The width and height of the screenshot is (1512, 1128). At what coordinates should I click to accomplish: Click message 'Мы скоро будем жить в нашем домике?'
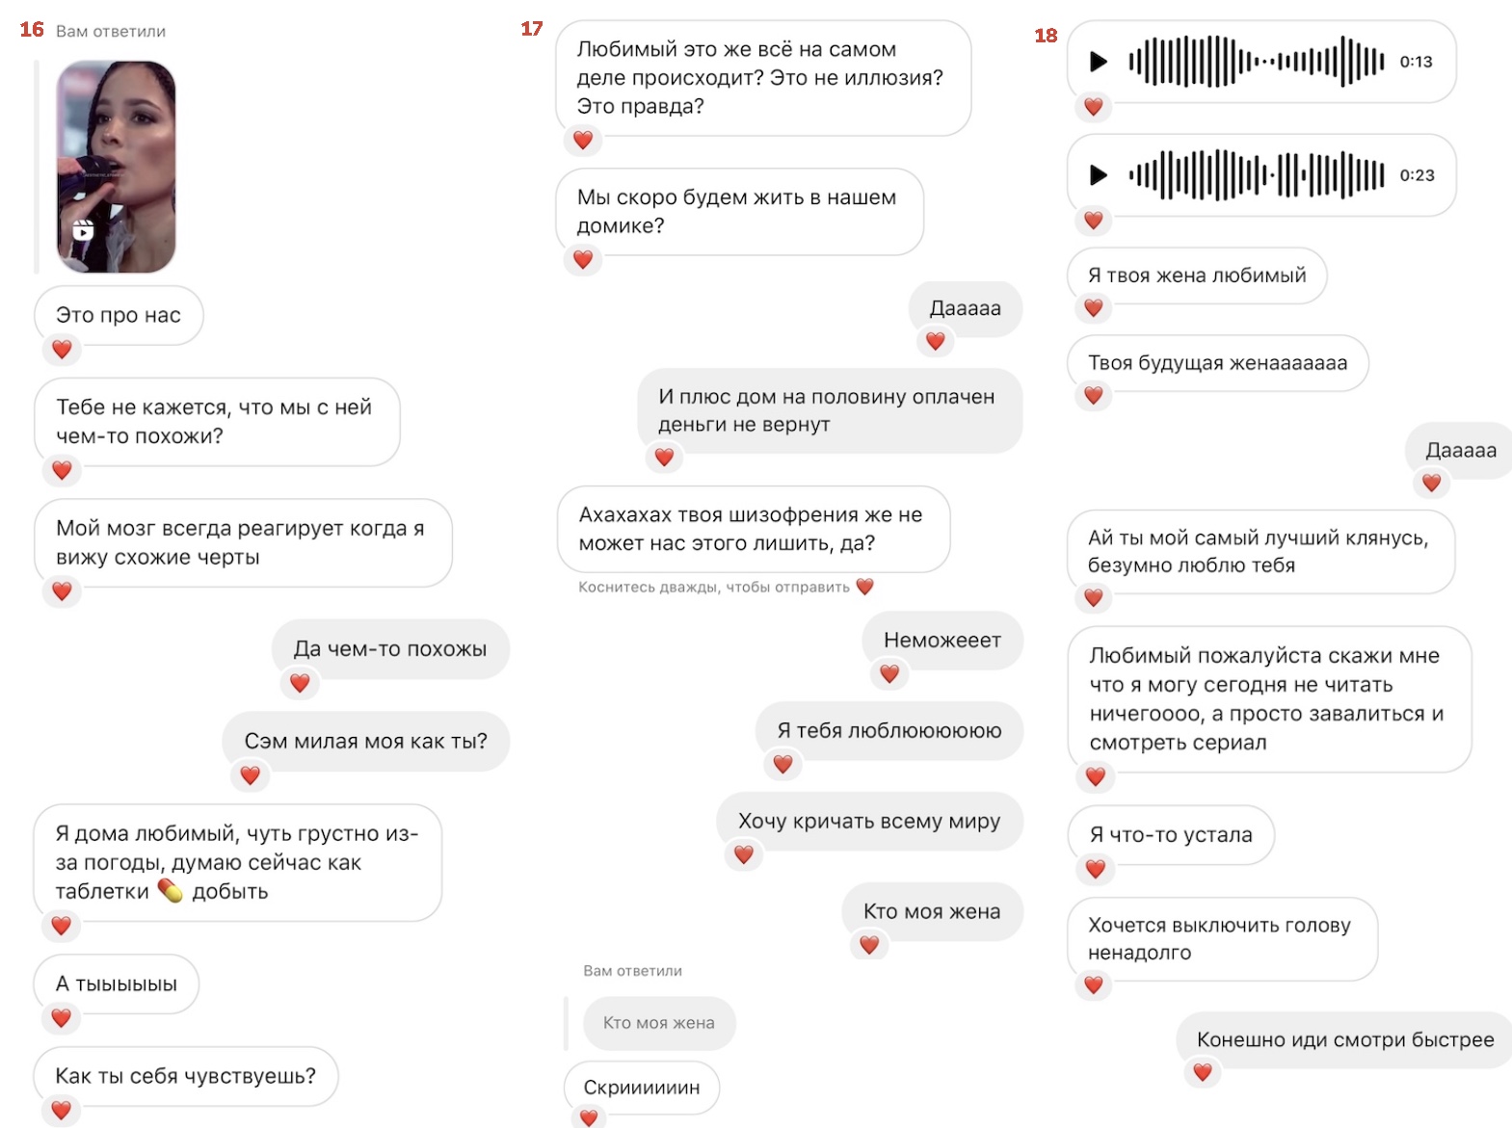click(739, 212)
